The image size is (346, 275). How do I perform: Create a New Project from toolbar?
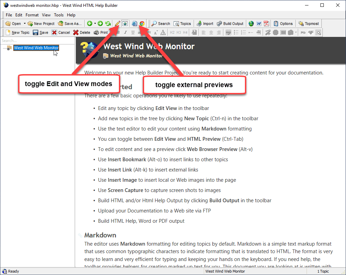tap(41, 24)
